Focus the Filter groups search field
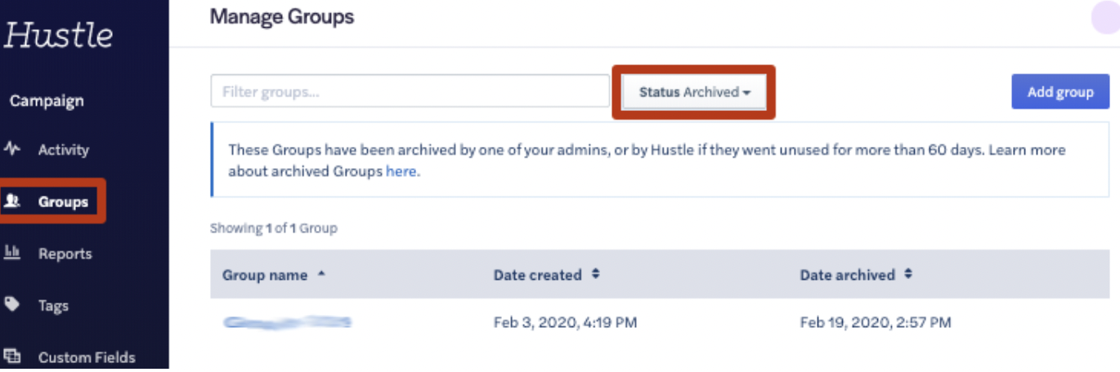 click(410, 91)
